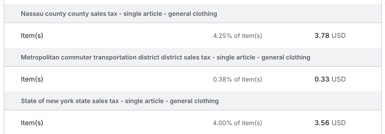385x134 pixels.
Task: Click "general clothing" in the New York state heading
Action: tap(194, 101)
